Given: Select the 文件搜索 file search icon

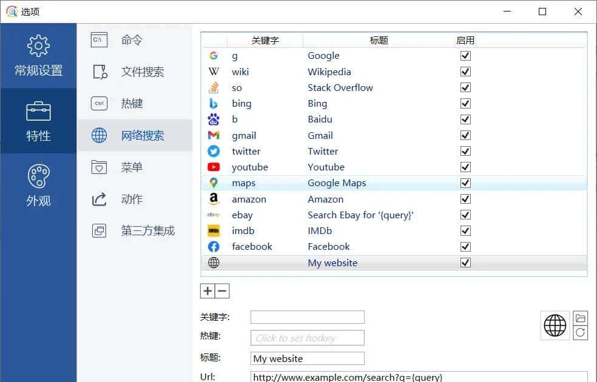Looking at the screenshot, I should [98, 72].
